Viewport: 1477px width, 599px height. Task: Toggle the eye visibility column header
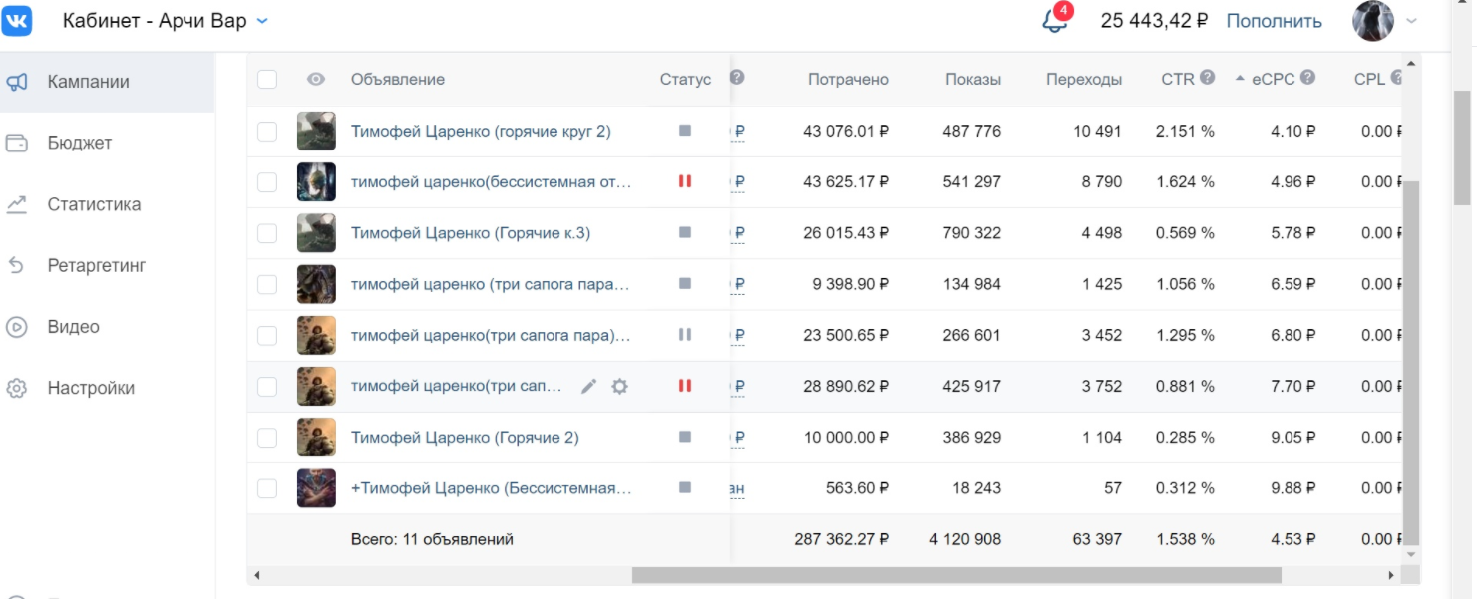[x=316, y=80]
